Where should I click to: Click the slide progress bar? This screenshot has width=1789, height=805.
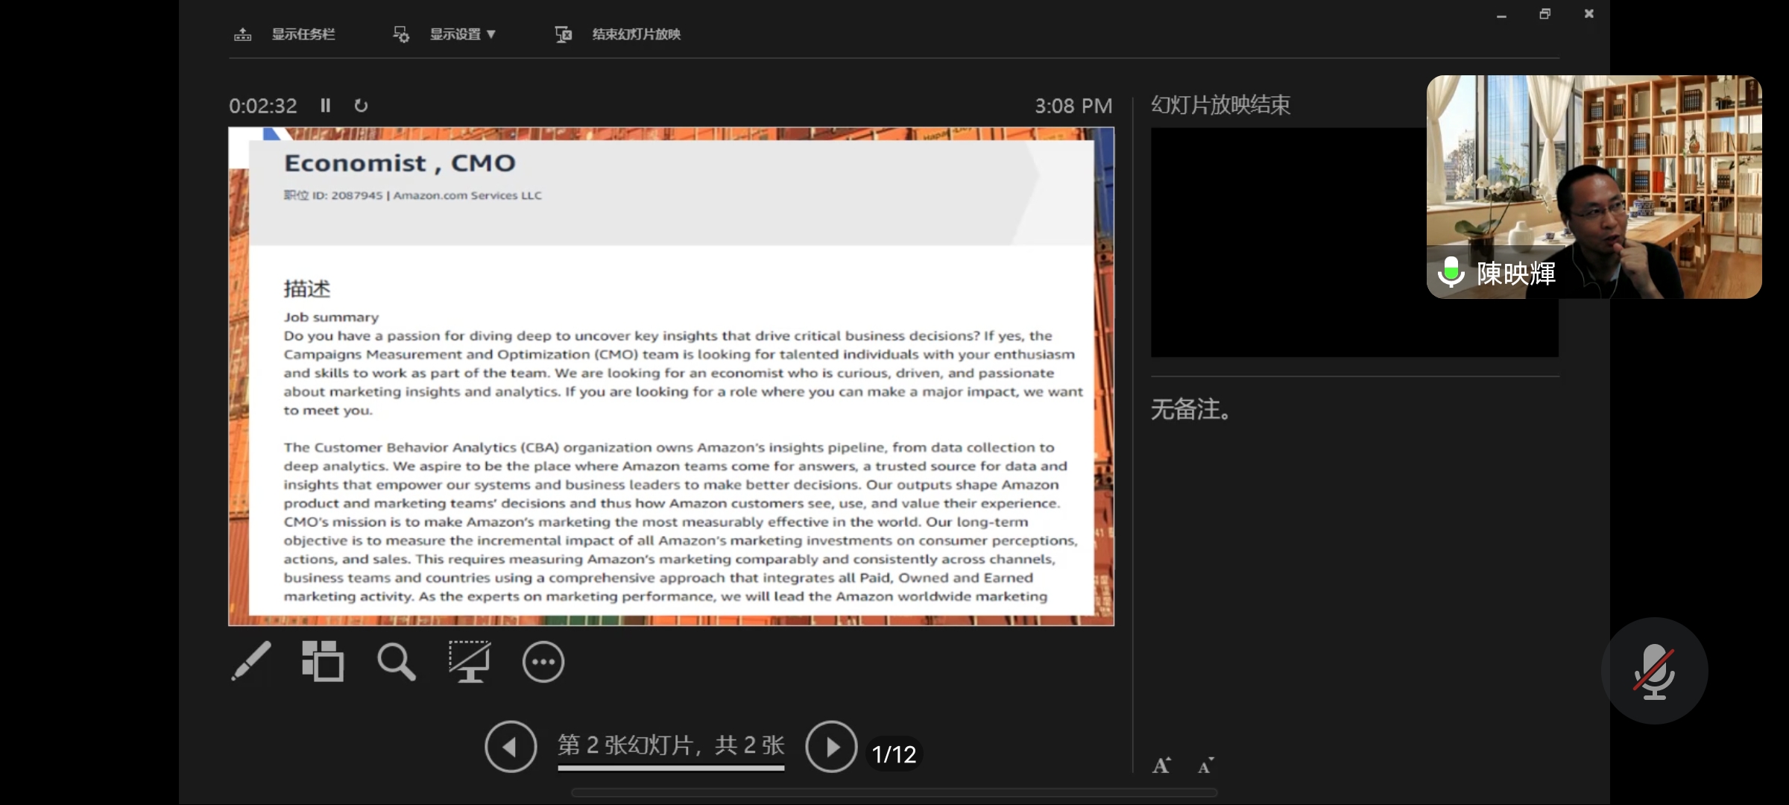click(669, 769)
